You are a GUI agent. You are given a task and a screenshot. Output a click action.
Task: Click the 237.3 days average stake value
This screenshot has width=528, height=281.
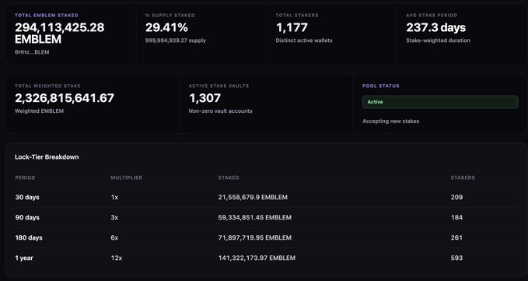435,27
